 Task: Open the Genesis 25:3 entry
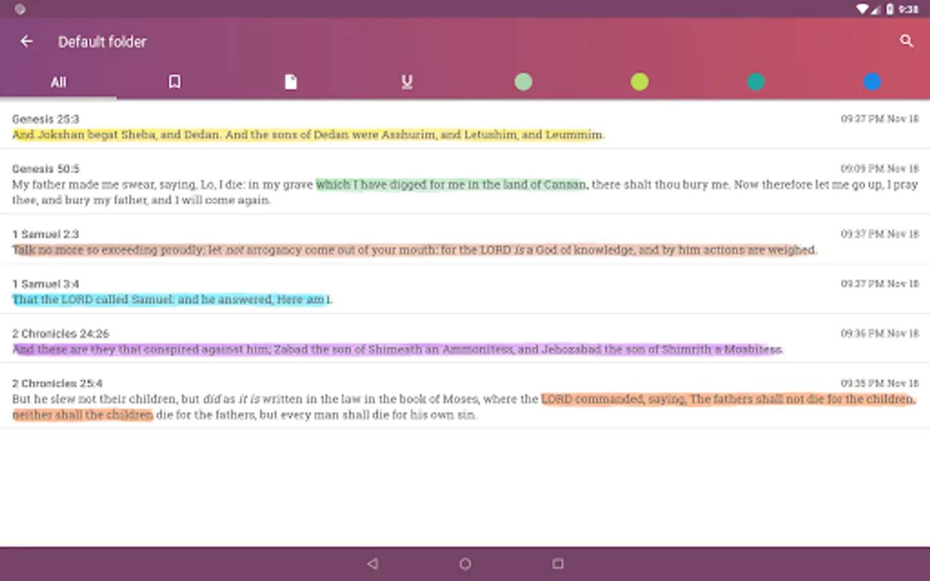[465, 126]
